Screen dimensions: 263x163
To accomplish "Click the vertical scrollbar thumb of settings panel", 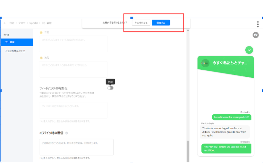I will pos(188,151).
